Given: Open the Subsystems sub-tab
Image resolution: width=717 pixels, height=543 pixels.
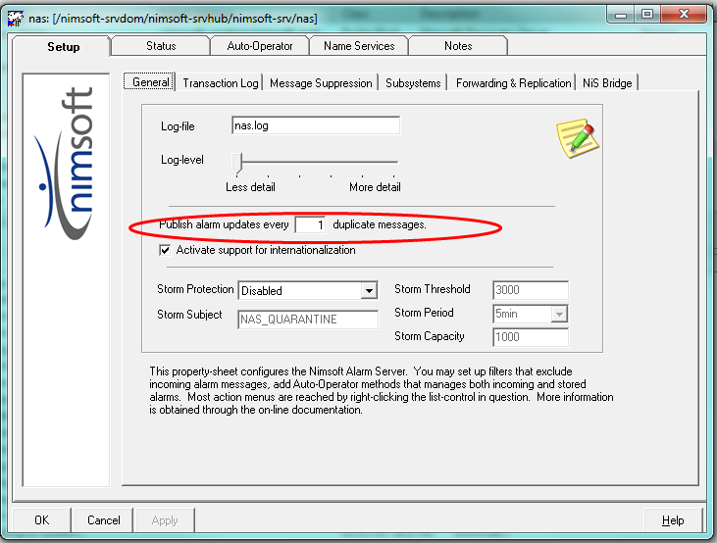Looking at the screenshot, I should 413,83.
